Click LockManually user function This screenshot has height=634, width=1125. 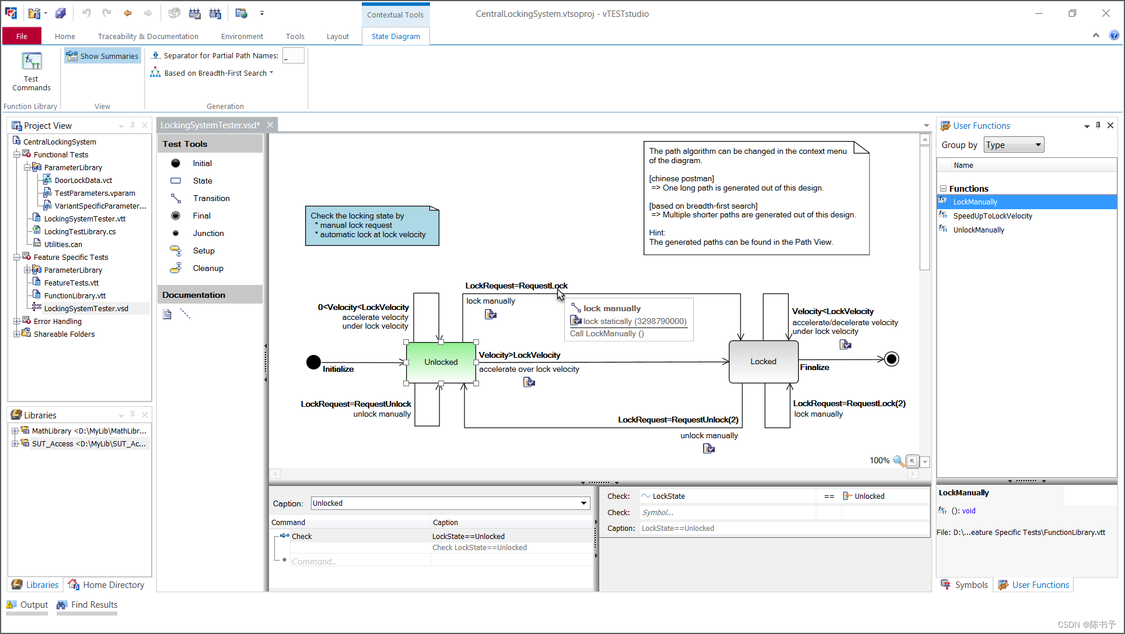[x=976, y=201]
